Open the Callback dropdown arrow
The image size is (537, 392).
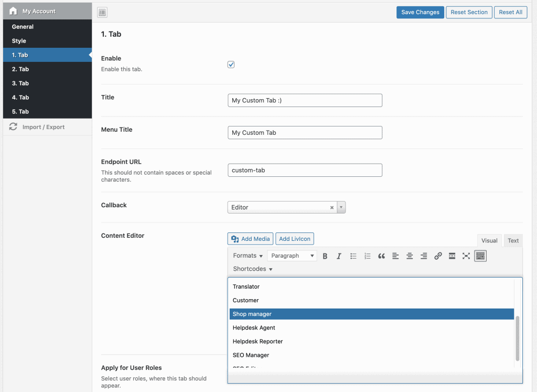pyautogui.click(x=341, y=207)
